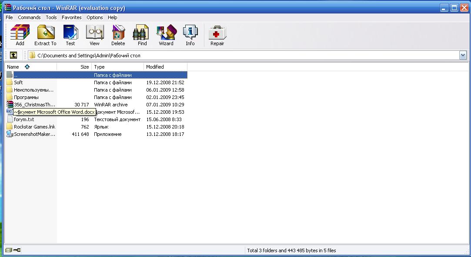Image resolution: width=471 pixels, height=257 pixels.
Task: Click the '~$кумент Microsoft Office Word.docx' tooltip name
Action: (x=54, y=112)
